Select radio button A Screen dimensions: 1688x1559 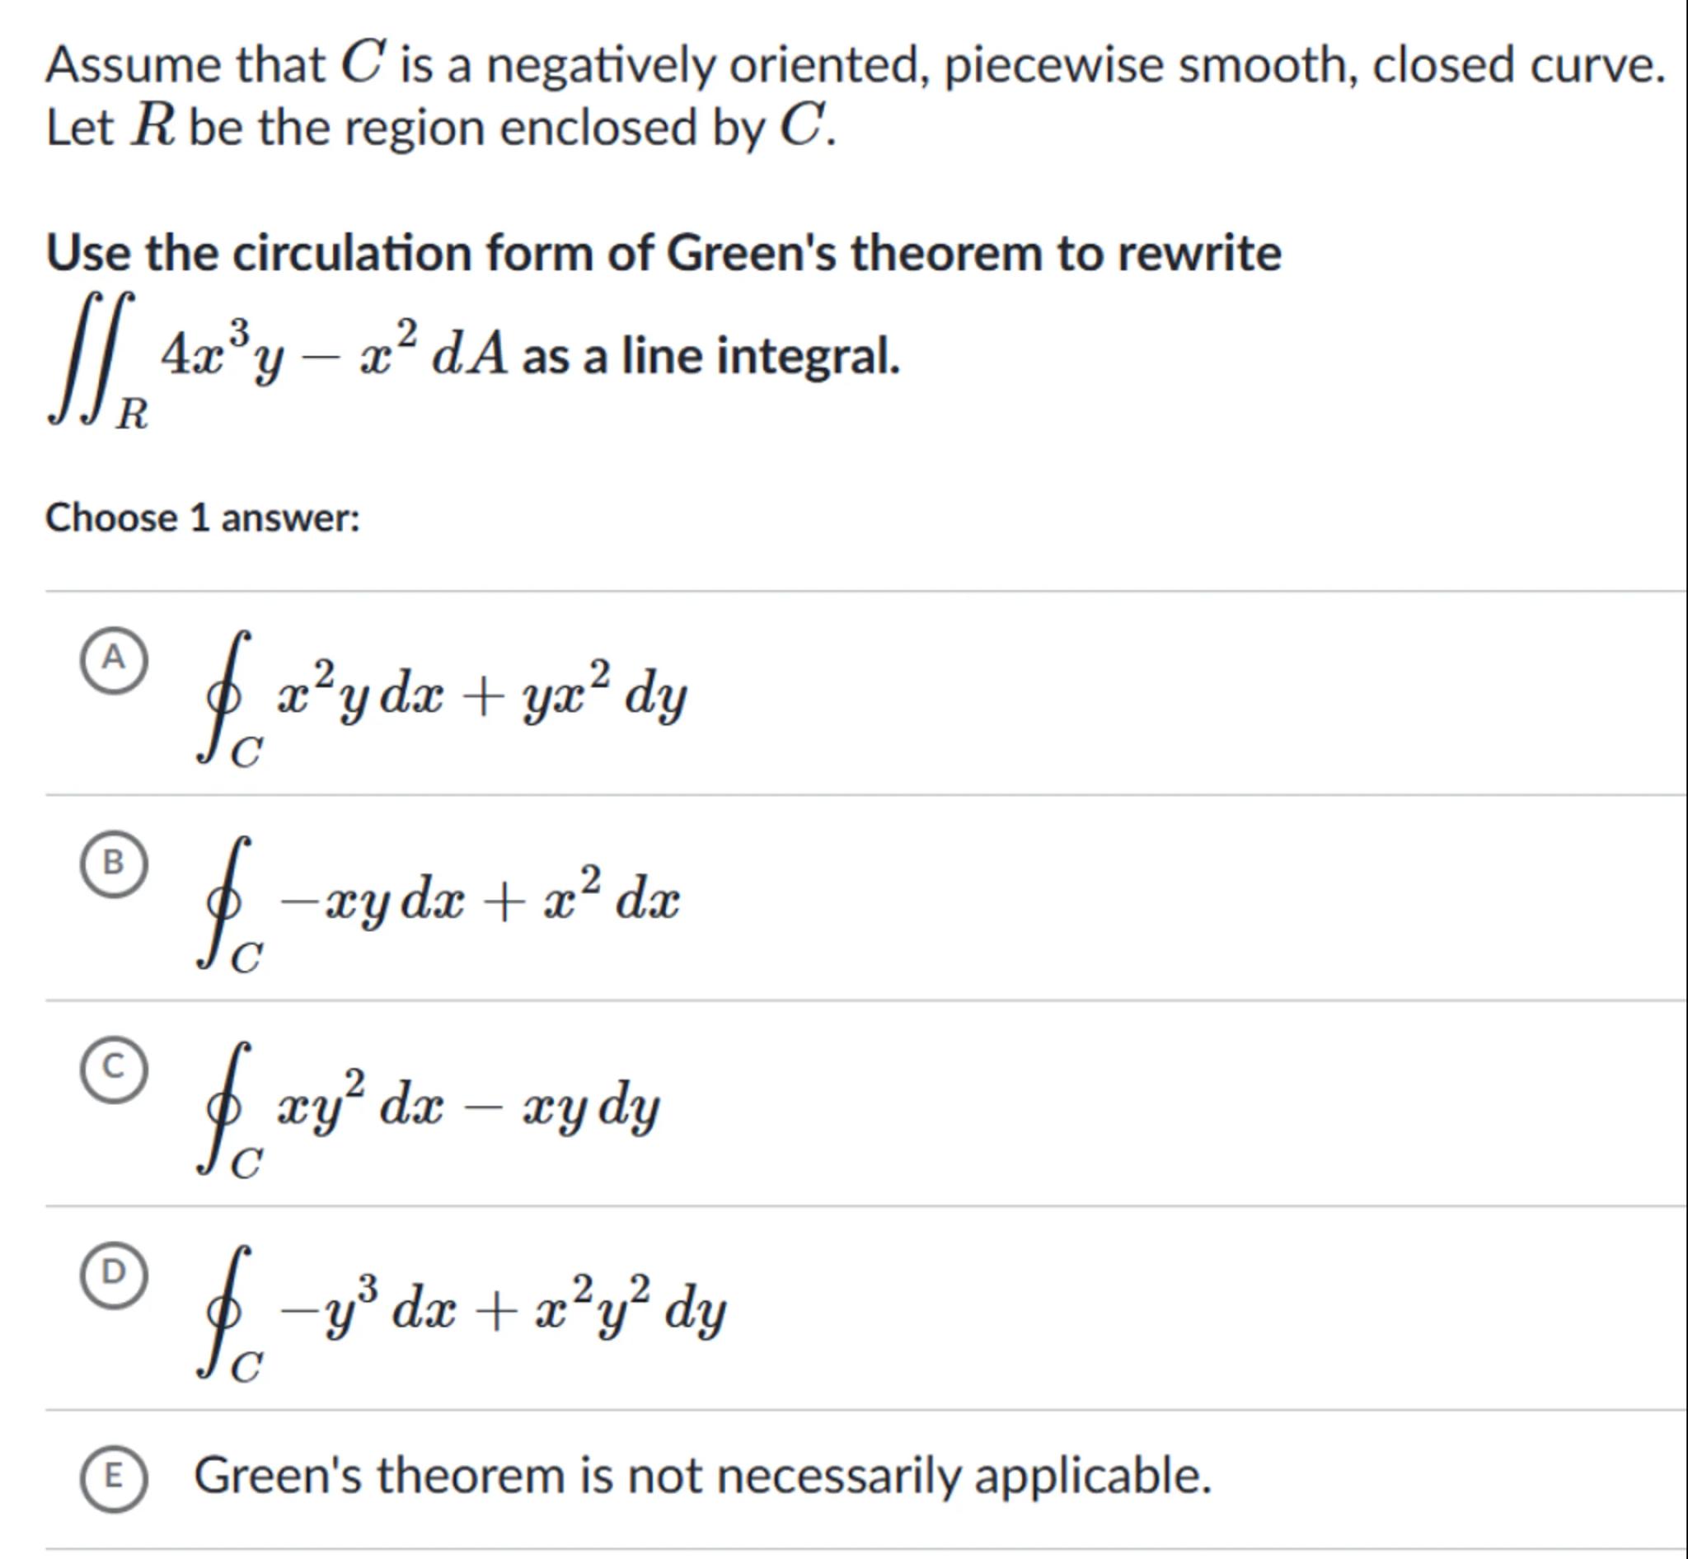(114, 661)
